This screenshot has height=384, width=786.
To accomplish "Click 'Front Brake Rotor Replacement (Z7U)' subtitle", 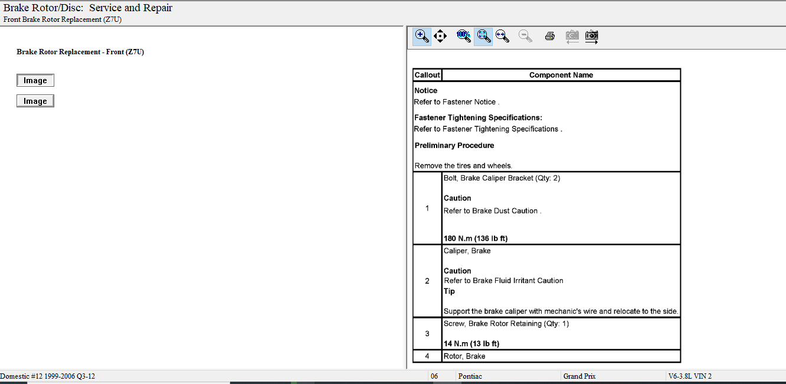I will pyautogui.click(x=63, y=19).
